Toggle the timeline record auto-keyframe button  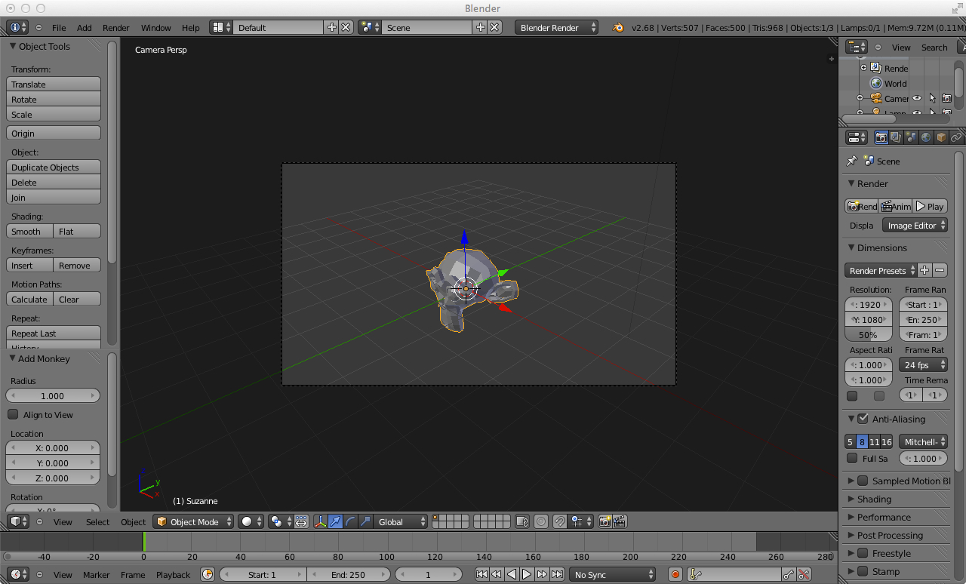[675, 574]
